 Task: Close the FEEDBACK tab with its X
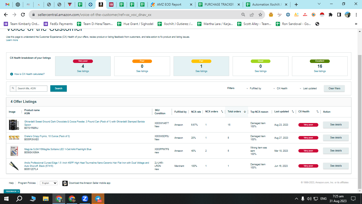pos(18,191)
